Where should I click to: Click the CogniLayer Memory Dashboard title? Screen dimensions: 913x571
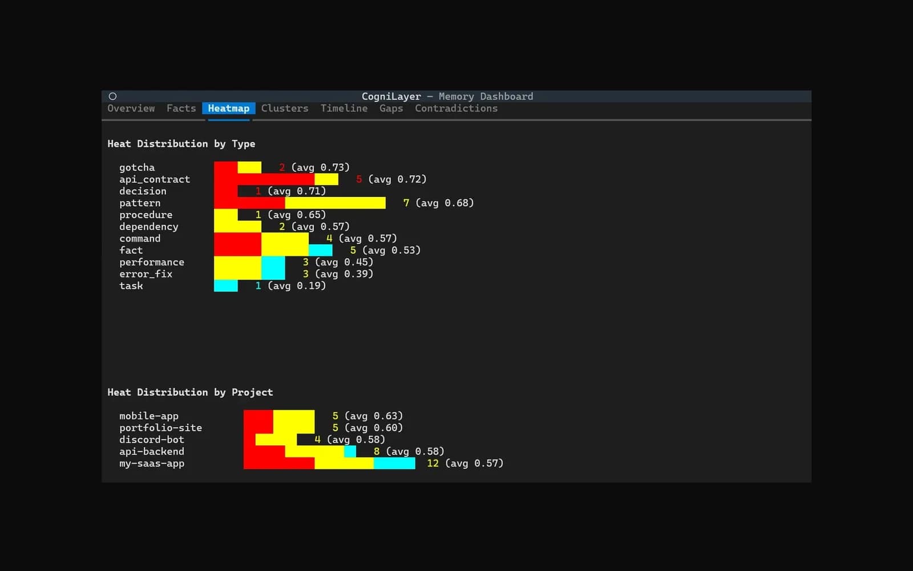coord(447,96)
